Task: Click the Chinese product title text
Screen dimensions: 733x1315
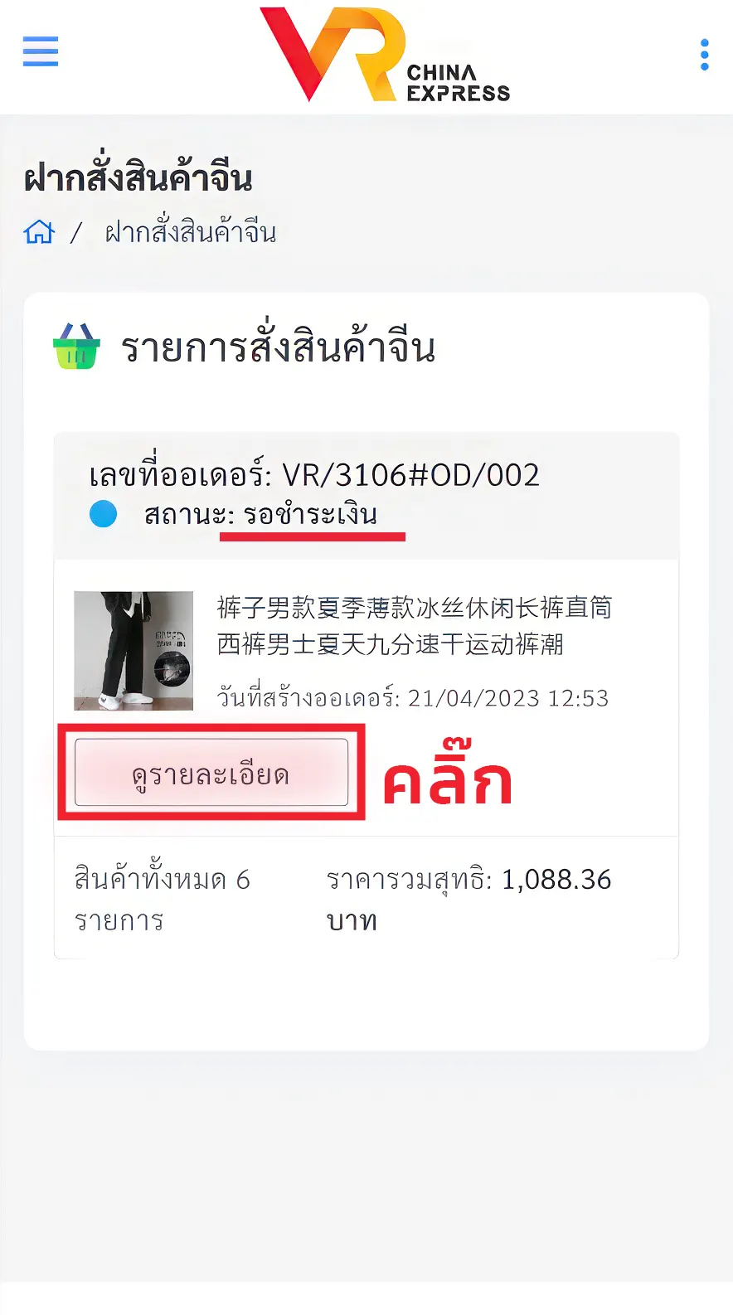Action: pos(415,626)
